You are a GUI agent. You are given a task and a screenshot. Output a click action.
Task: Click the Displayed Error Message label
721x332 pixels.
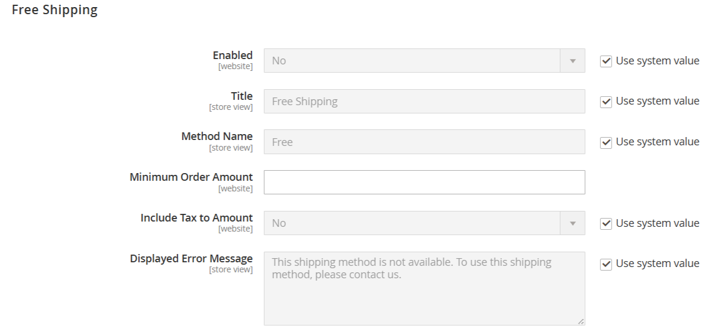click(x=191, y=259)
